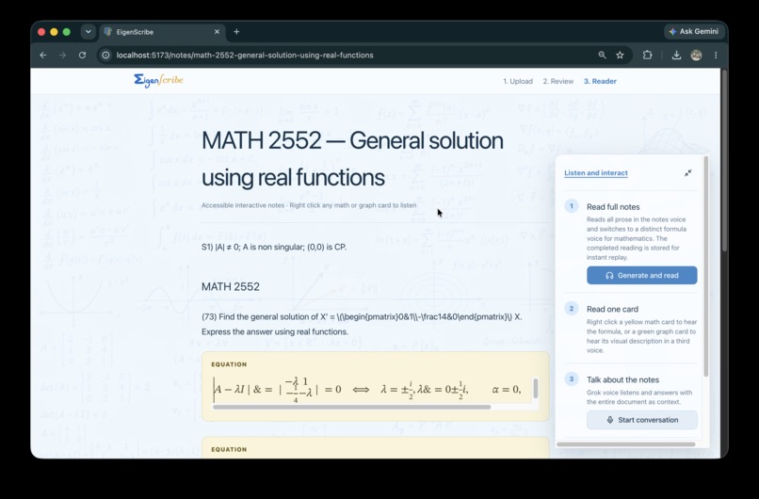Screen dimensions: 759x499
Task: Go to step 3. Reader
Action: point(600,81)
